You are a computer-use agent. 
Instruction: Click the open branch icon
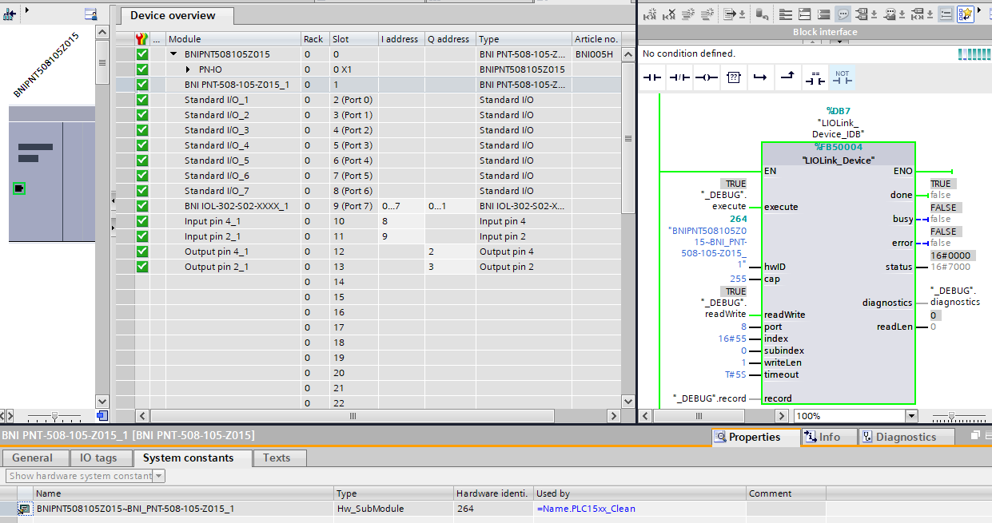coord(760,77)
